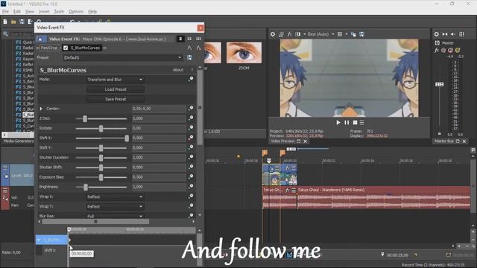Click the yellow icon in Master row
The height and width of the screenshot is (268, 477).
[458, 50]
